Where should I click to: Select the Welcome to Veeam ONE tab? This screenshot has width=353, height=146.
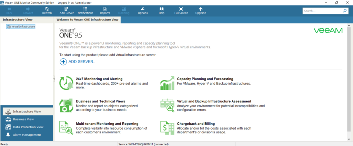(x=87, y=20)
